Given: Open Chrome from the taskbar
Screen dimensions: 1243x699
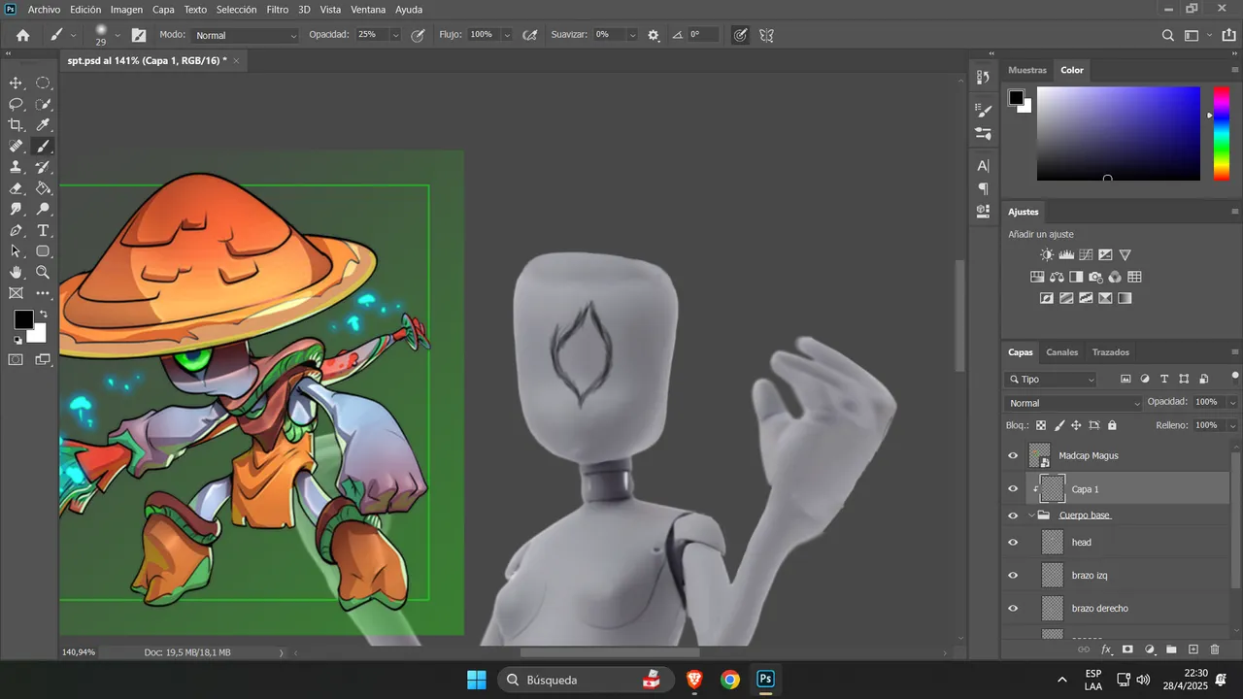Looking at the screenshot, I should 730,680.
